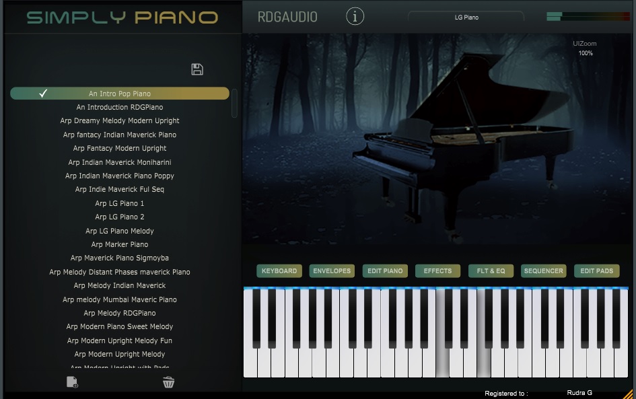Select 'Arp Melody Indian Maverick' preset
Viewport: 636px width, 399px height.
tap(120, 285)
